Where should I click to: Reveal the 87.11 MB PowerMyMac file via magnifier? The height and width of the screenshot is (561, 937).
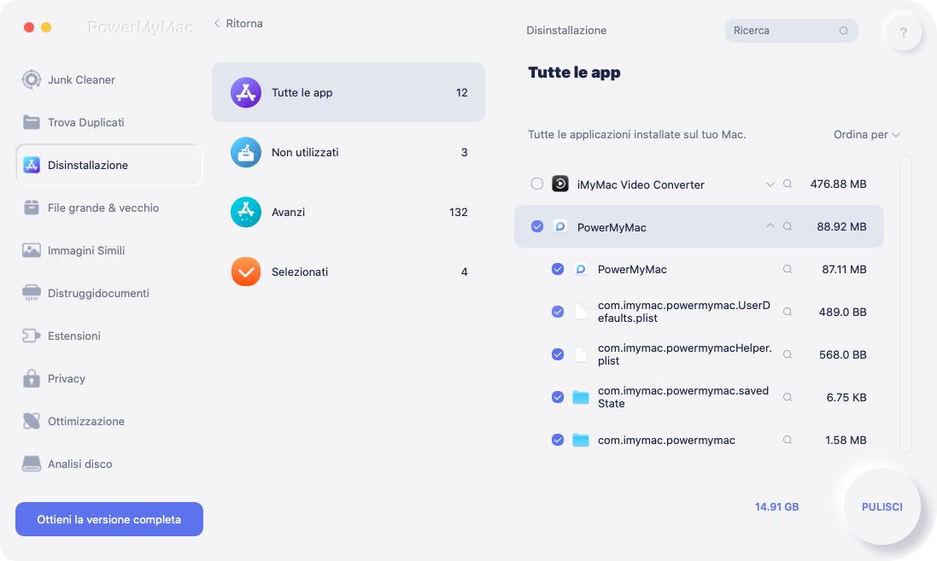pyautogui.click(x=788, y=270)
